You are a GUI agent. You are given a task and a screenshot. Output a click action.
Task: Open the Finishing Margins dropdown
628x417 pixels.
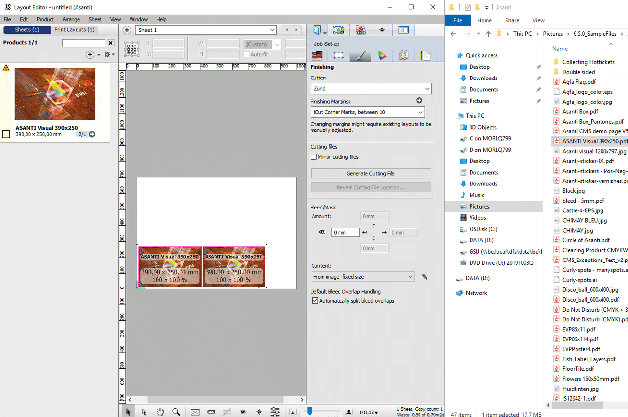click(368, 112)
